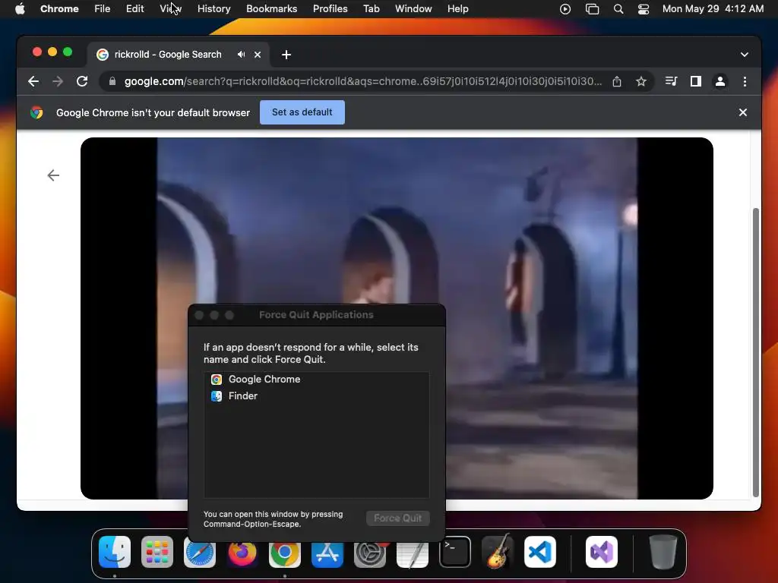Close the rickrolld Google Search tab
Image resolution: width=778 pixels, height=583 pixels.
(258, 55)
